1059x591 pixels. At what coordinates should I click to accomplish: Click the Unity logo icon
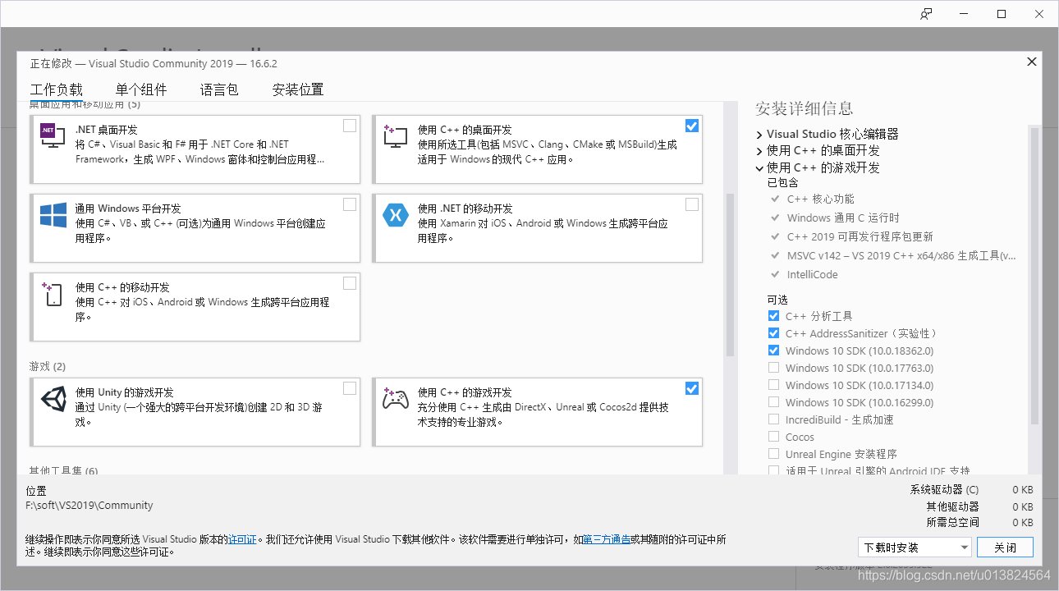53,399
